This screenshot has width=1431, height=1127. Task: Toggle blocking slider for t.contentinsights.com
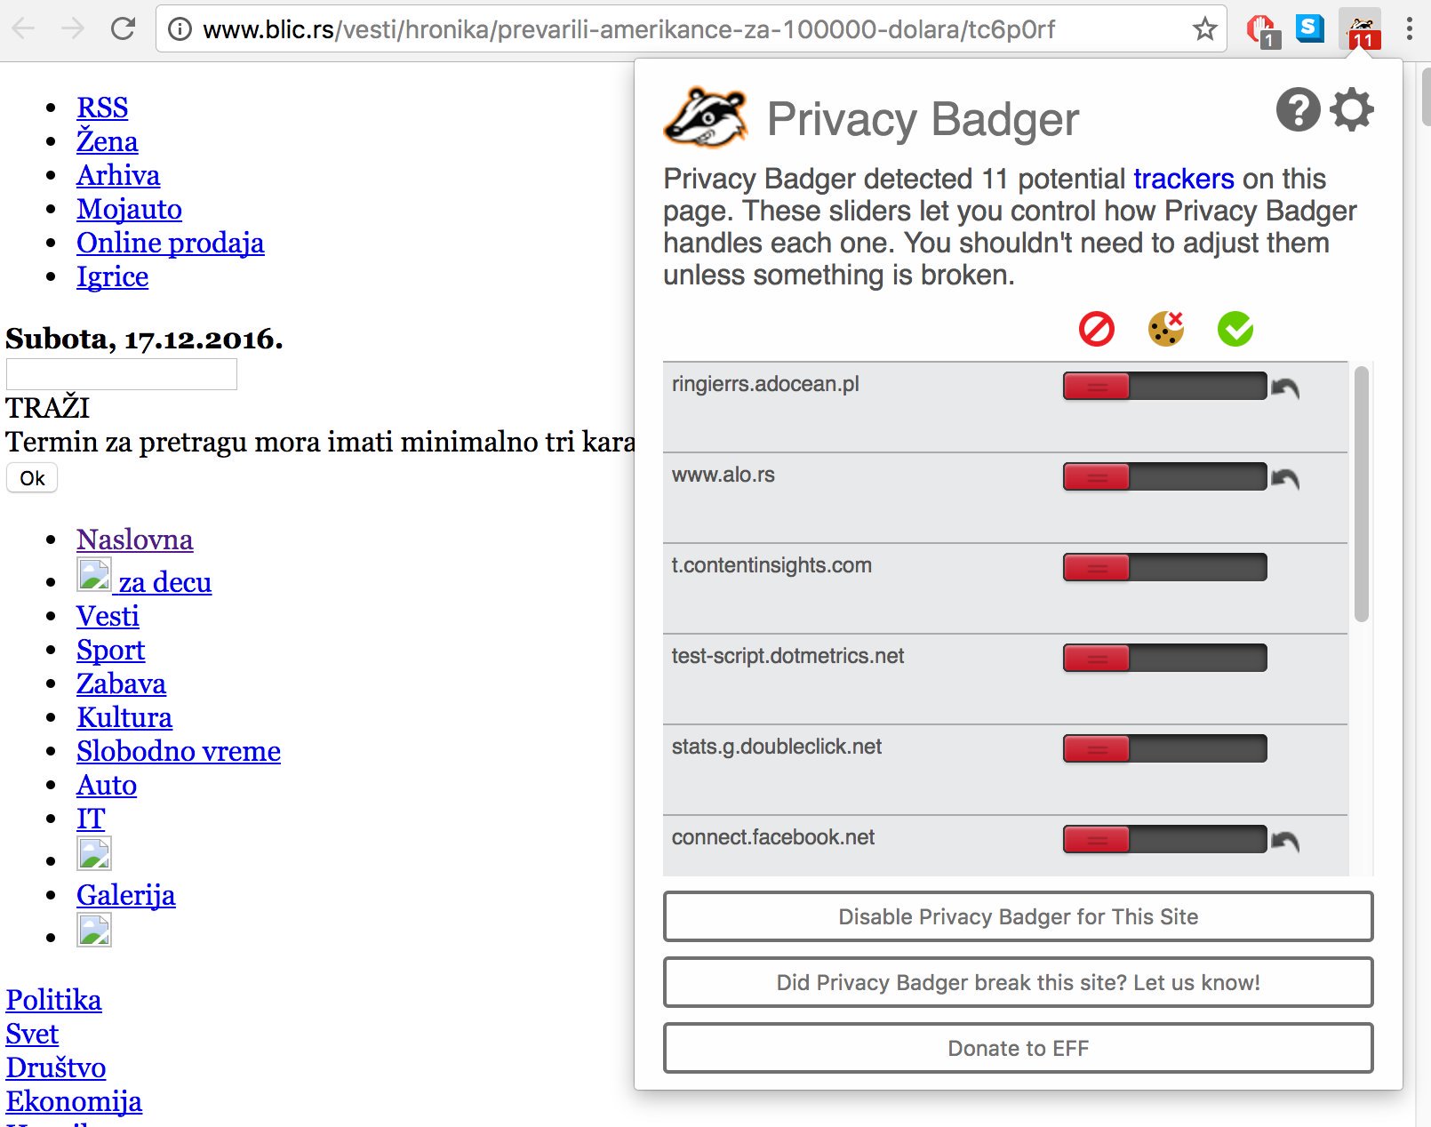point(1164,567)
